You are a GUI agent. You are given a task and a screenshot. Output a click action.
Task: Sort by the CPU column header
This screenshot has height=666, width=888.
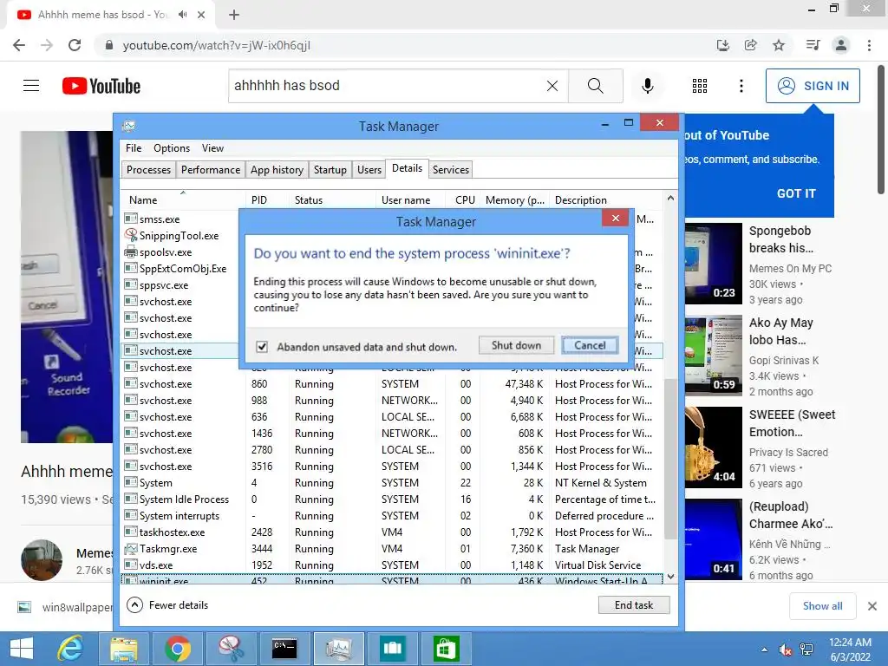pyautogui.click(x=465, y=200)
